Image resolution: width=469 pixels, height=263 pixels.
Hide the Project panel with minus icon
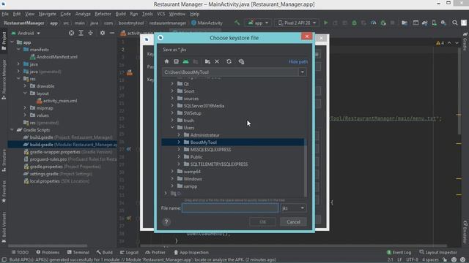click(x=112, y=33)
